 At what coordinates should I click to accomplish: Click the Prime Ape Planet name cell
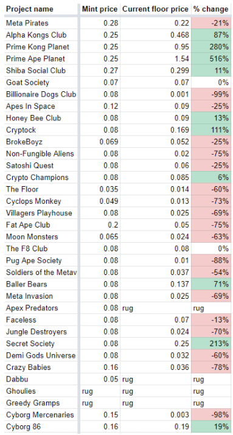[41, 59]
